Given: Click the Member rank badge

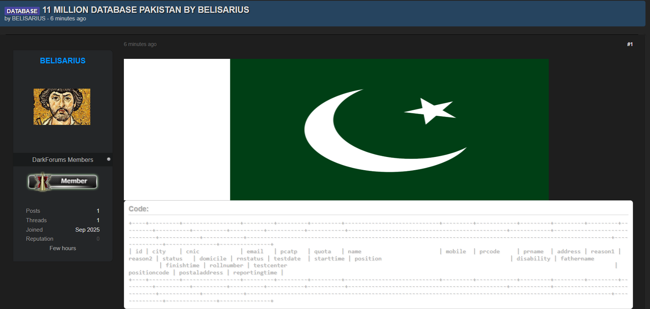Looking at the screenshot, I should pos(63,181).
